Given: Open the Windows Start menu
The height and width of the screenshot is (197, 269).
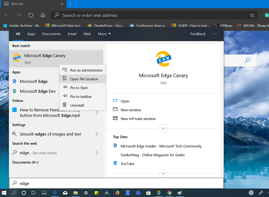Looking at the screenshot, I should (4, 193).
